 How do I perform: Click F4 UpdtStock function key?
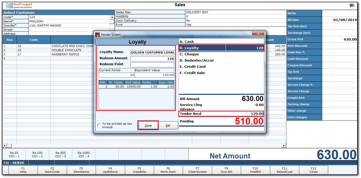(x=110, y=170)
